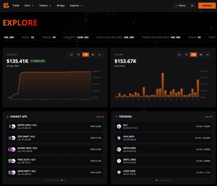Viewport: 217px width, 186px height.
Task: Open trending token WETH-EFBC
Action: (x=163, y=150)
